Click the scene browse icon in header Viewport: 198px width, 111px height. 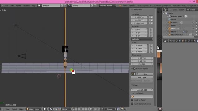point(70,6)
